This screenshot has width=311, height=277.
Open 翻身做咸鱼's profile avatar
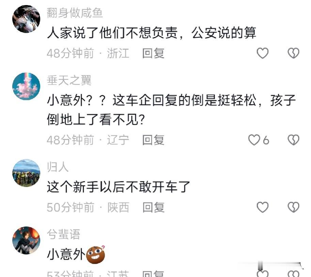pyautogui.click(x=26, y=19)
